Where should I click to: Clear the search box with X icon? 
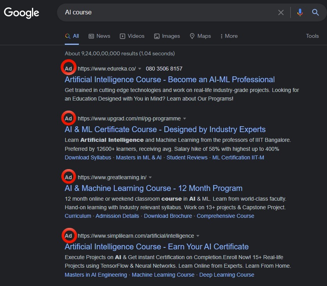281,12
